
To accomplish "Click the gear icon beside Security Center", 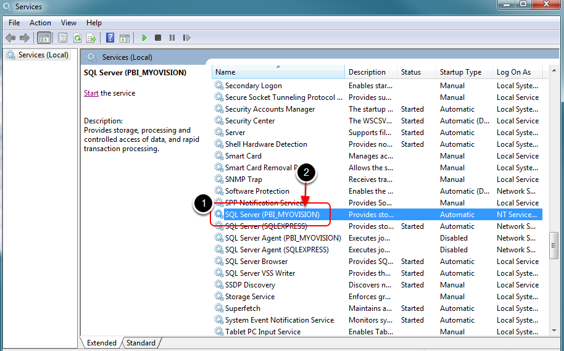I will pyautogui.click(x=218, y=120).
